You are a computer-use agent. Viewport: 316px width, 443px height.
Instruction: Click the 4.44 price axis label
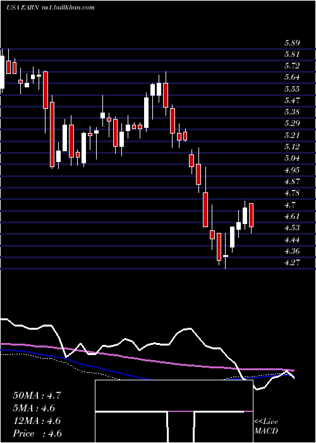pyautogui.click(x=292, y=239)
